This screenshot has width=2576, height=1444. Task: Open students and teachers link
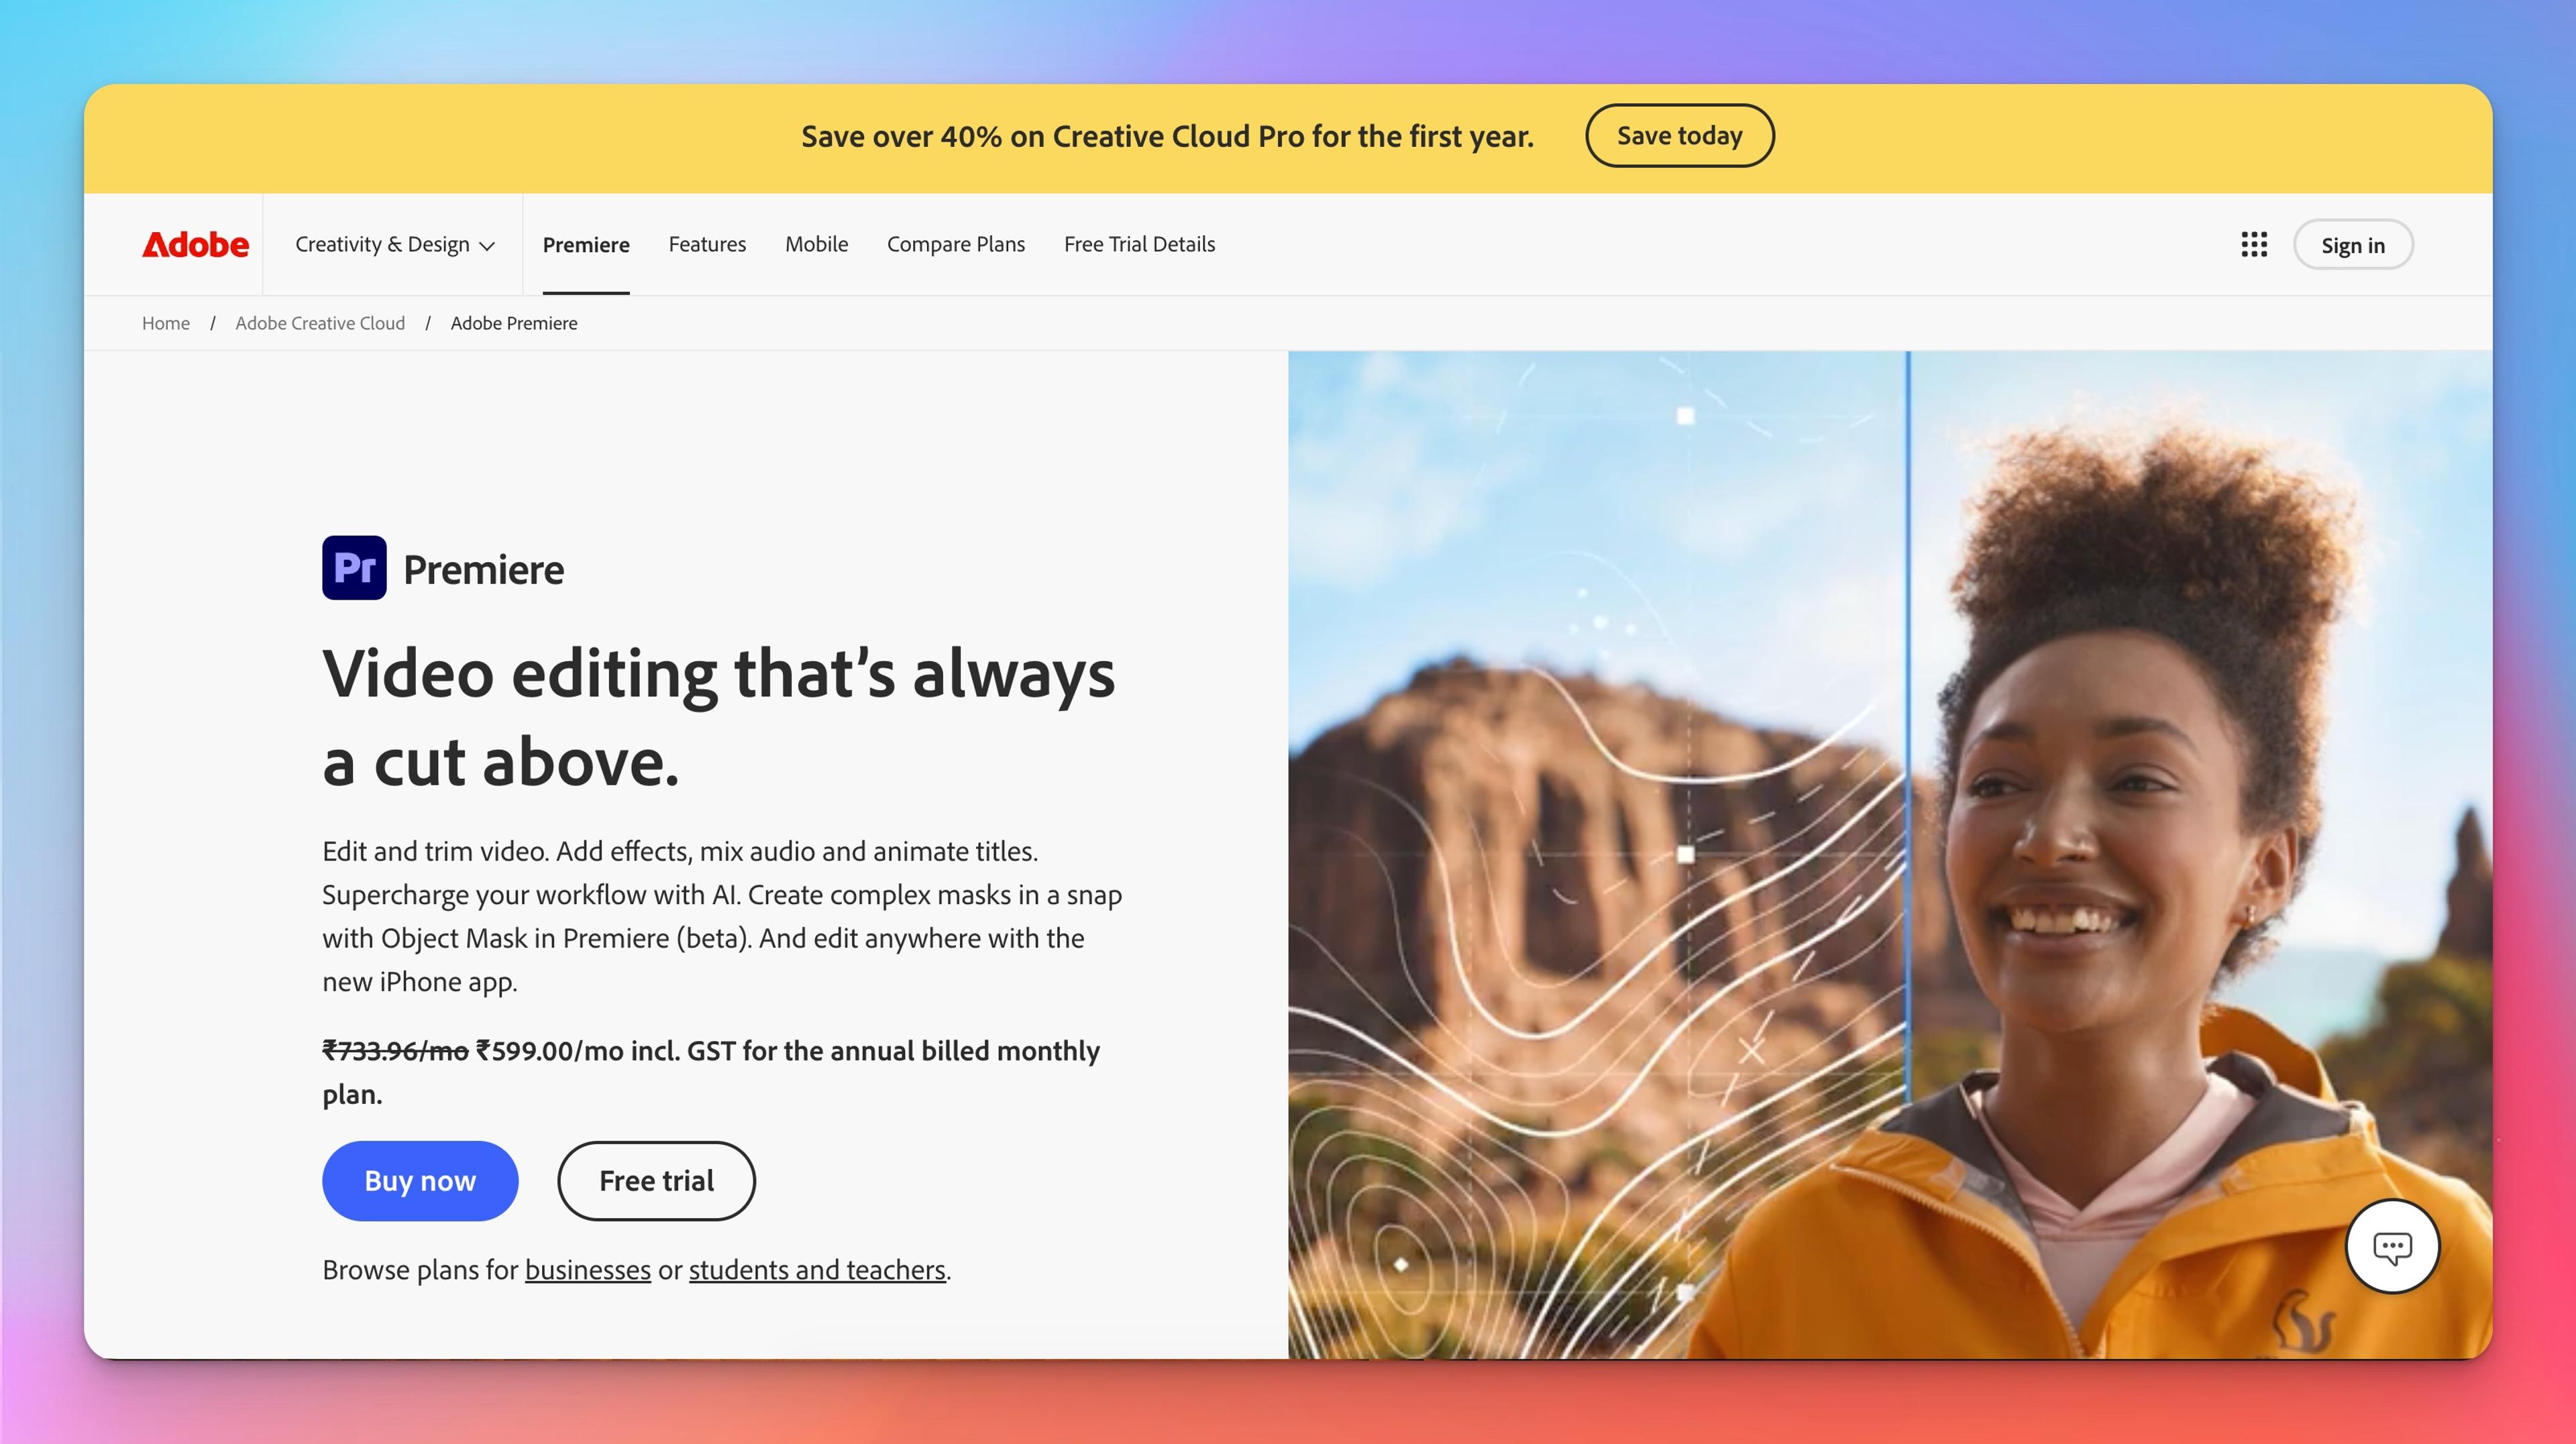click(817, 1270)
